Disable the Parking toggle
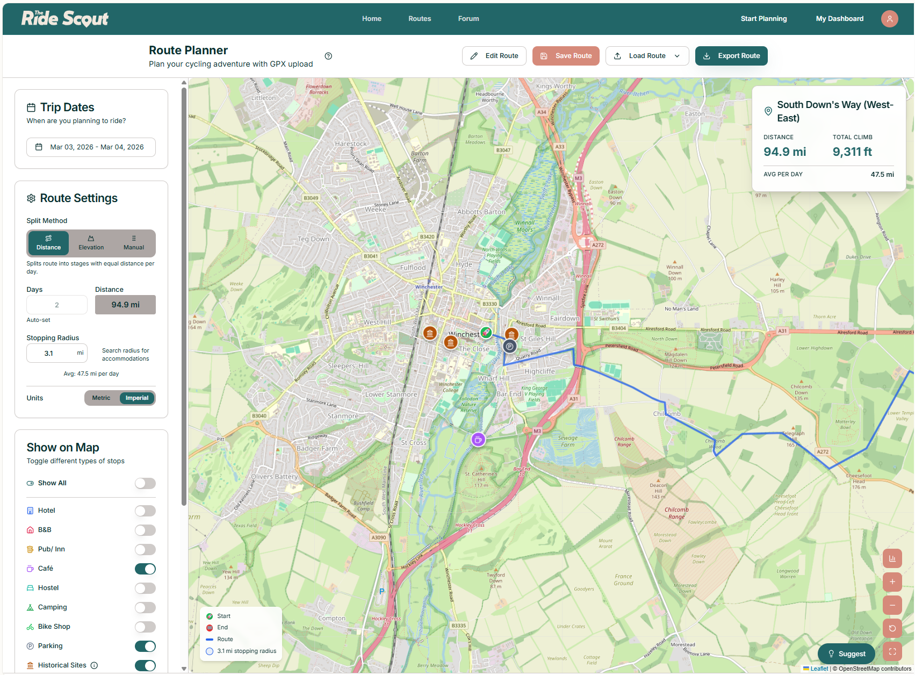This screenshot has width=915, height=675. pyautogui.click(x=145, y=646)
